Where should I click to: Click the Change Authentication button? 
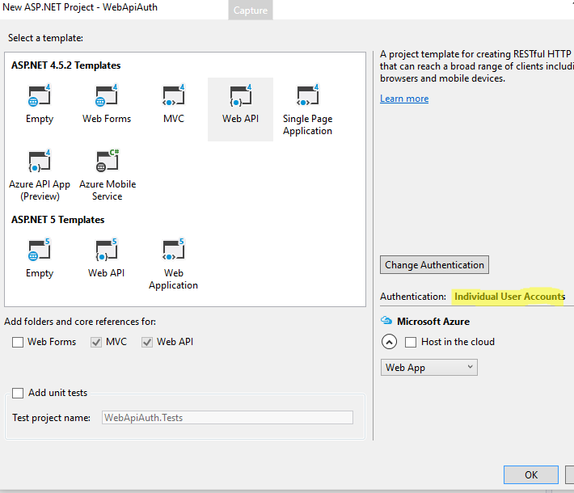coord(434,264)
